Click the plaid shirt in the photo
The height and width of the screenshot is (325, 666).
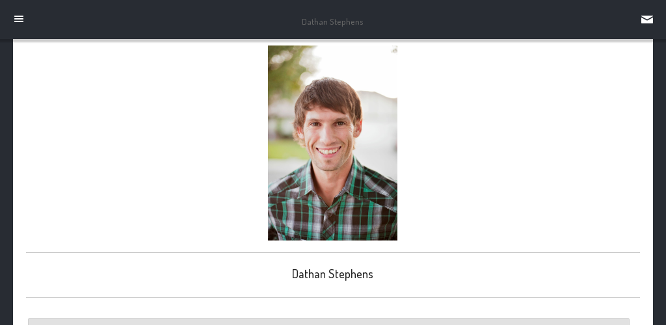click(x=332, y=208)
